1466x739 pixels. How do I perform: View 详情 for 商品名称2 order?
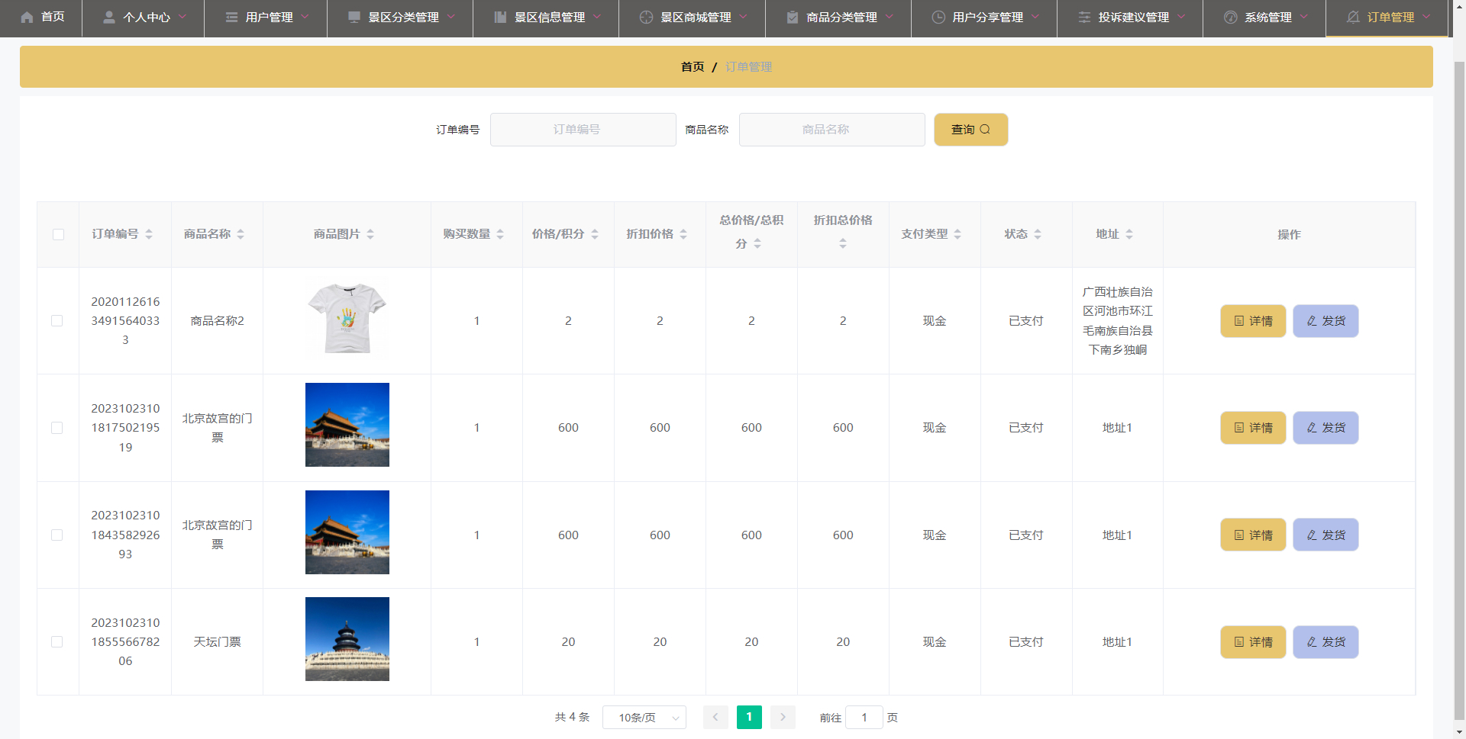click(x=1253, y=321)
